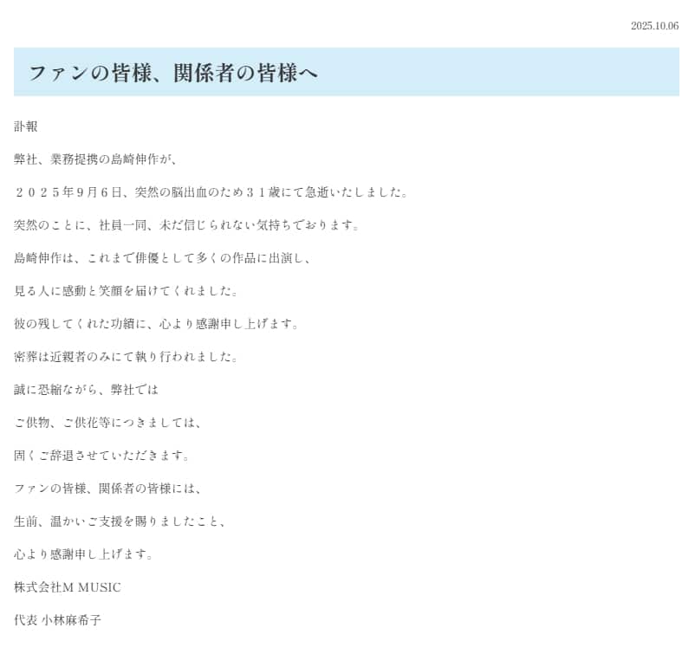Click the line starting 突然のことに、社員一同
The height and width of the screenshot is (654, 695).
pyautogui.click(x=186, y=225)
